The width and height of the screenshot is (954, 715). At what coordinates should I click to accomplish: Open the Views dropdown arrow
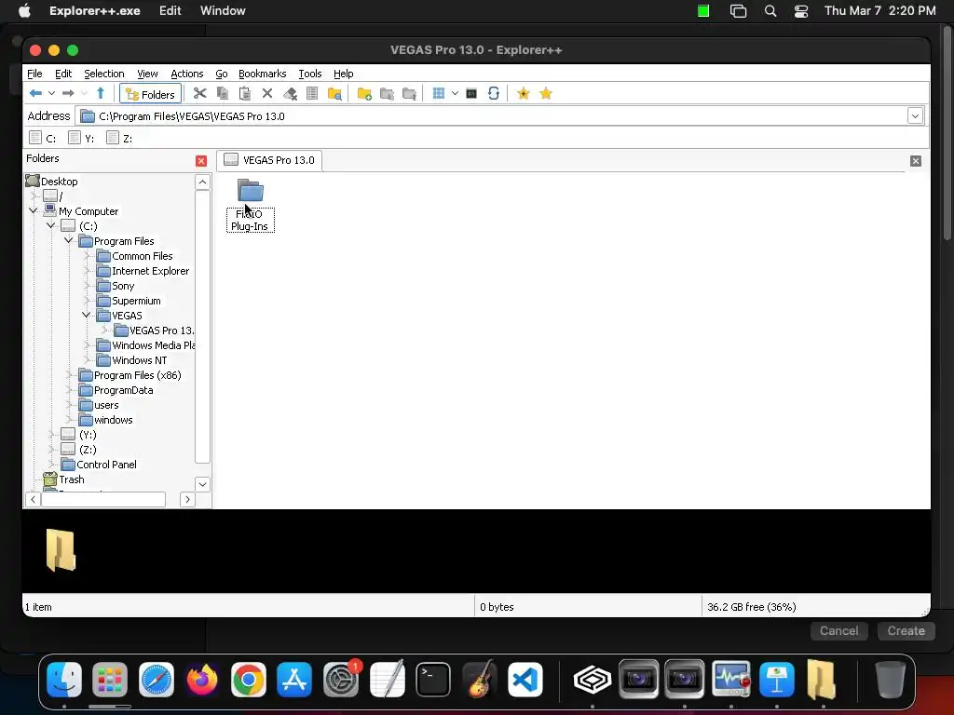[x=455, y=94]
